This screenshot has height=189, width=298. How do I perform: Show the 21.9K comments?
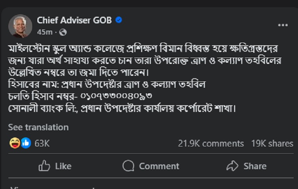click(211, 144)
